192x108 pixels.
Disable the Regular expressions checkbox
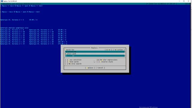107,60
